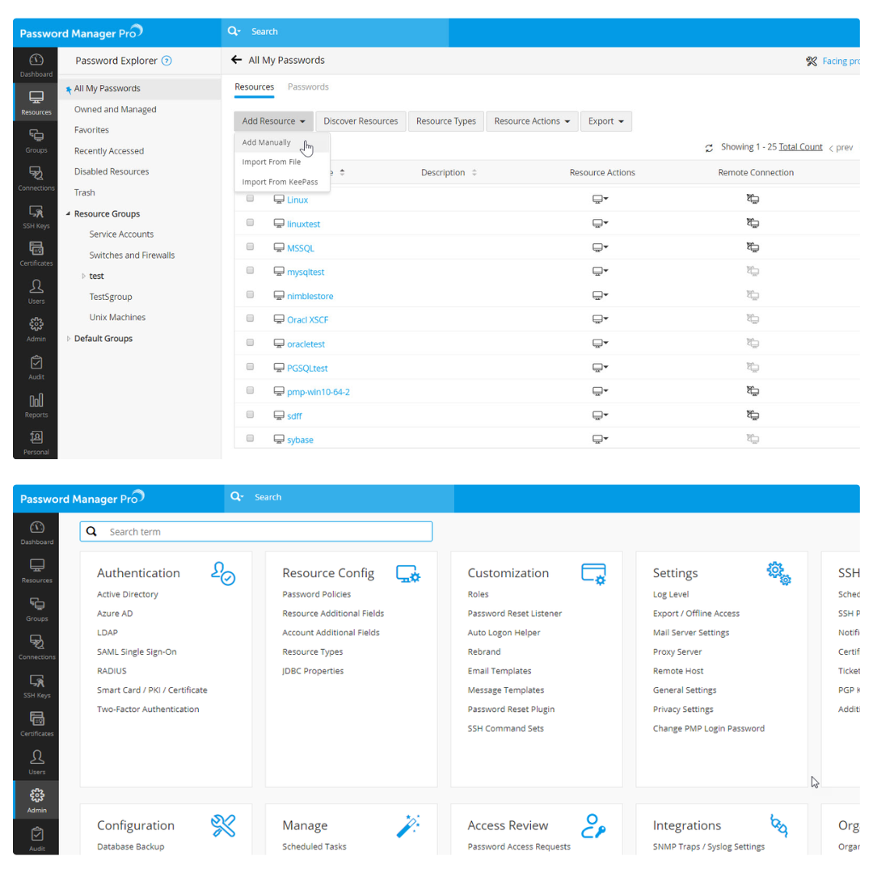Open the Two-Factor Authentication link
Viewport: 873px width, 873px height.
[148, 709]
